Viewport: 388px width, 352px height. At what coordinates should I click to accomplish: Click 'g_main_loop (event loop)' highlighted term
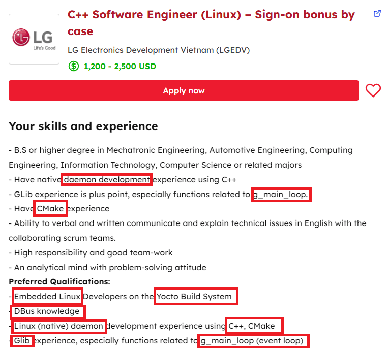pos(253,341)
